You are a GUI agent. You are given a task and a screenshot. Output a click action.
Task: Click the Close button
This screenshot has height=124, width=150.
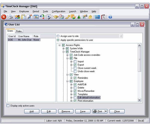(x=117, y=111)
